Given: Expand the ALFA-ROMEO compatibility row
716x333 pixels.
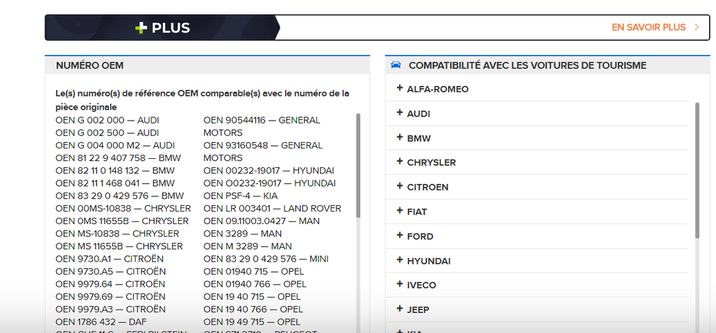Looking at the screenshot, I should (x=536, y=89).
